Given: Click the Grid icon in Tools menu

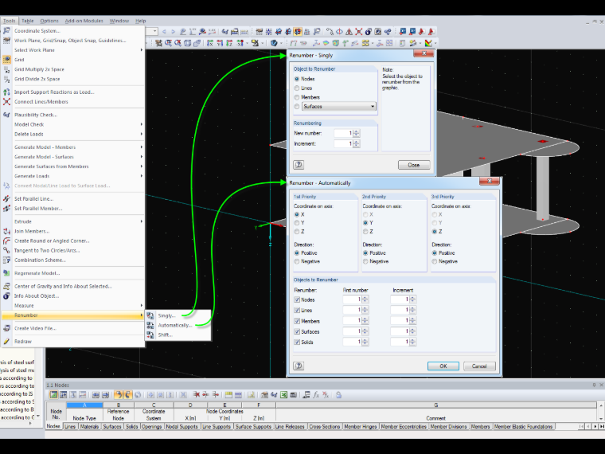Looking at the screenshot, I should (6, 60).
